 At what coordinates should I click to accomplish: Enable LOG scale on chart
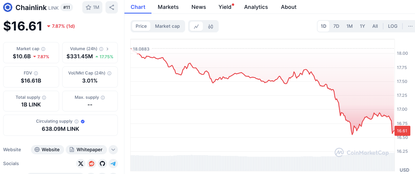393,26
